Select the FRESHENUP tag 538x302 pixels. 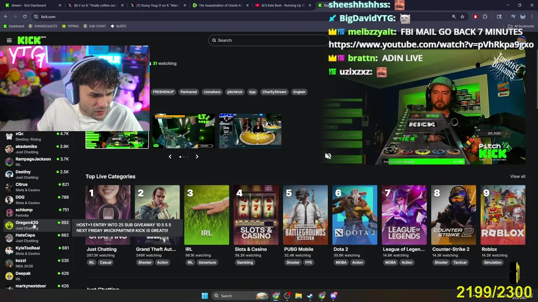[163, 92]
